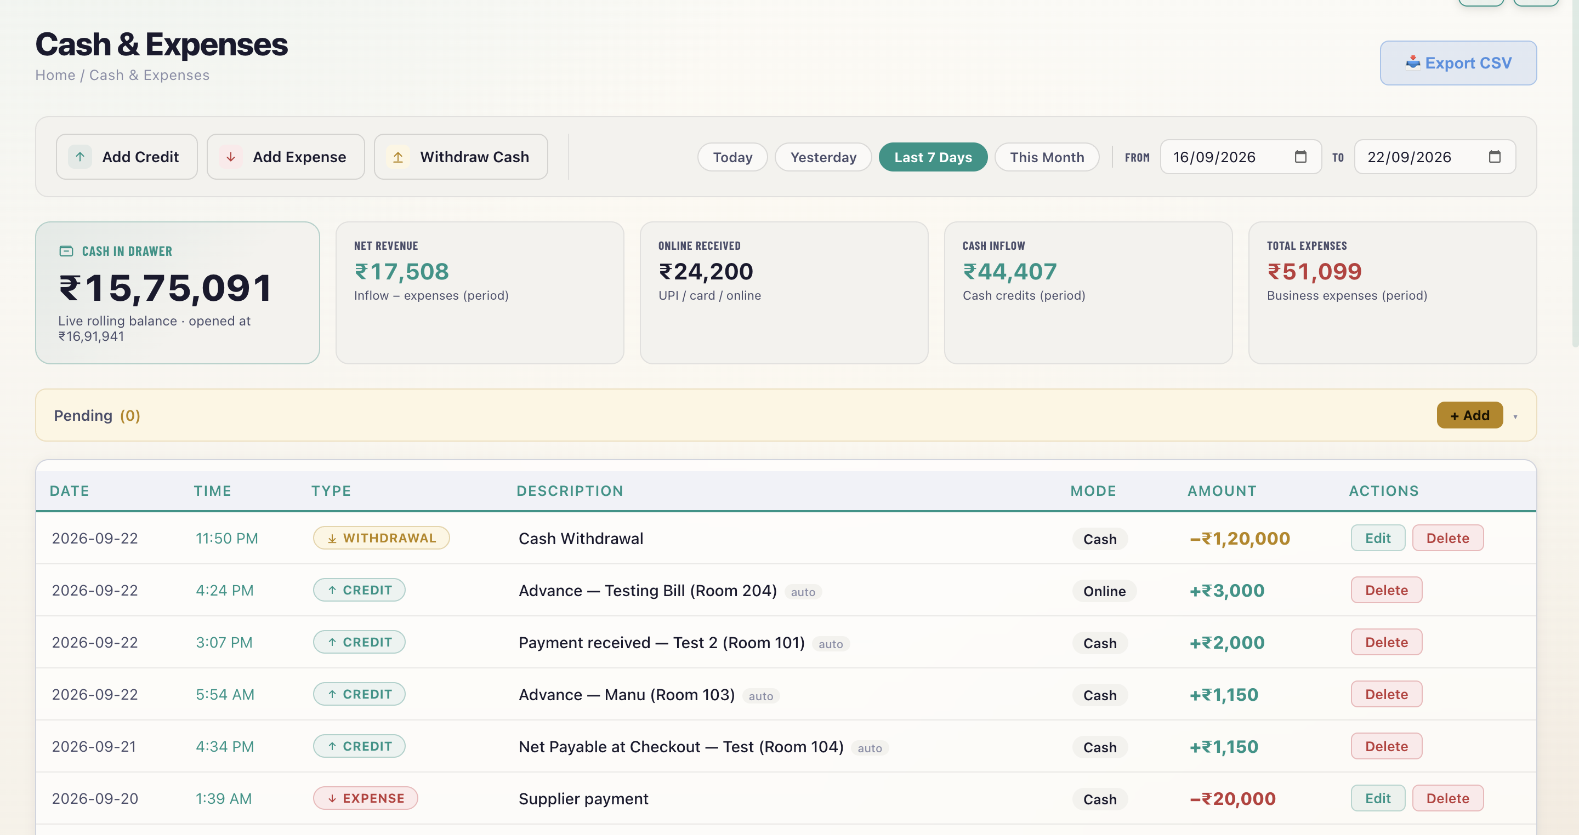
Task: Select the Yesterday filter
Action: pos(823,157)
